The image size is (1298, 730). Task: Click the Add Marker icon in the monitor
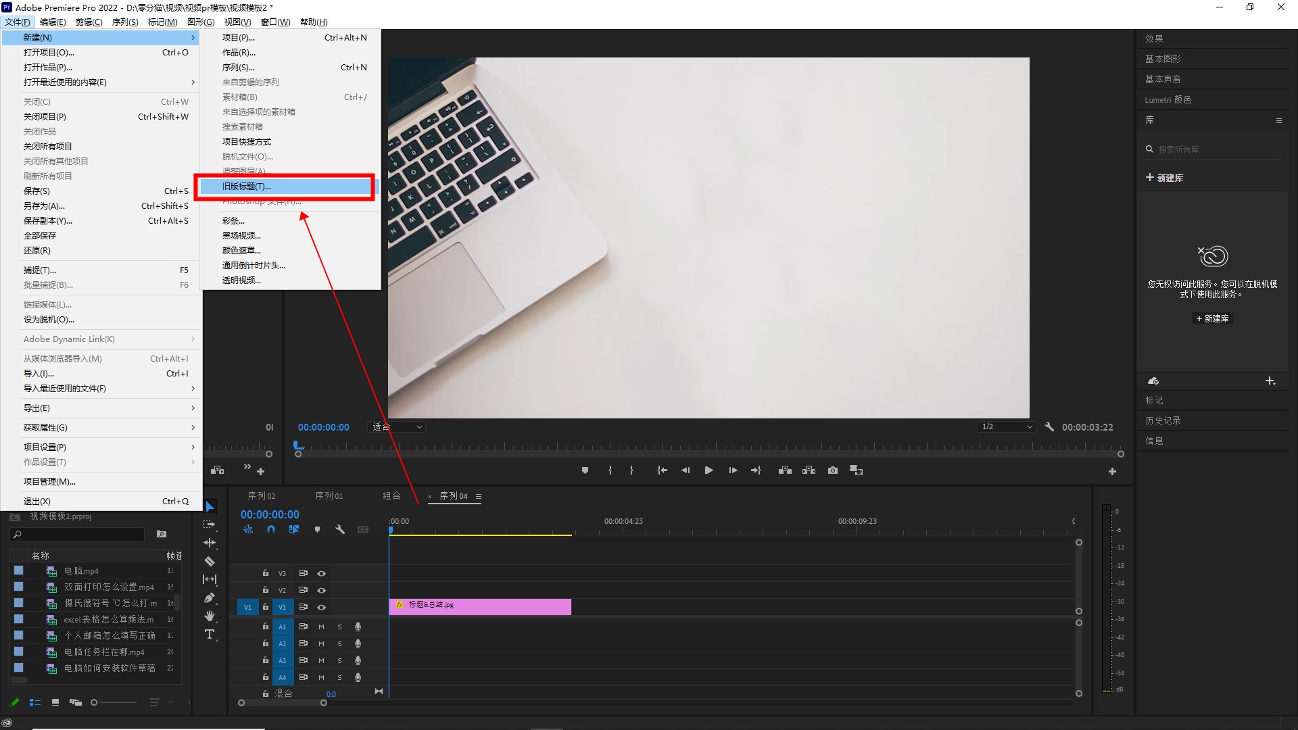[585, 470]
